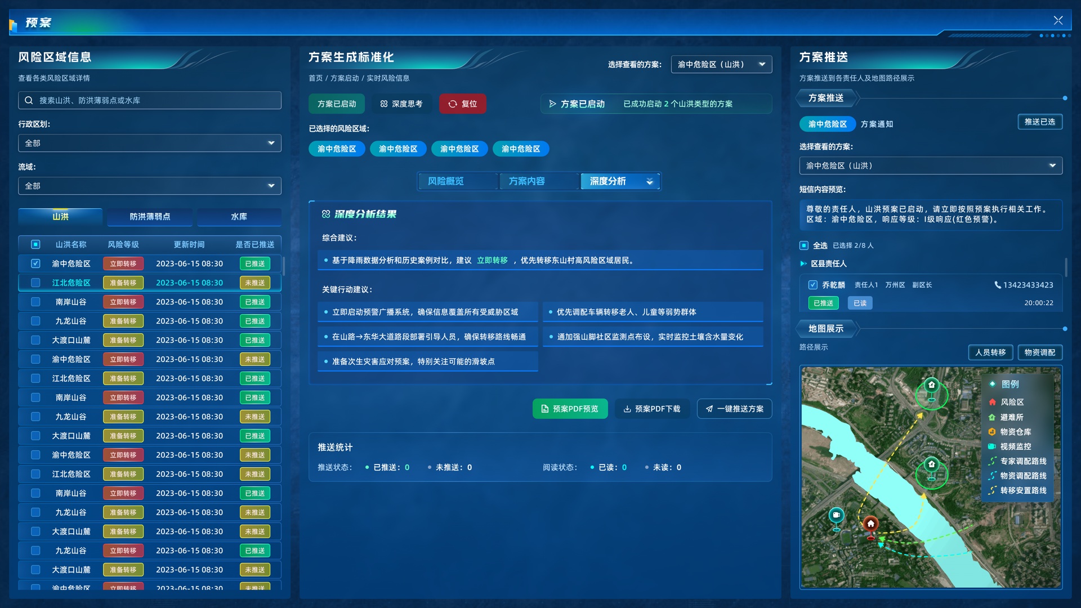1081x608 pixels.
Task: Click the 避难所 legend icon
Action: click(992, 417)
